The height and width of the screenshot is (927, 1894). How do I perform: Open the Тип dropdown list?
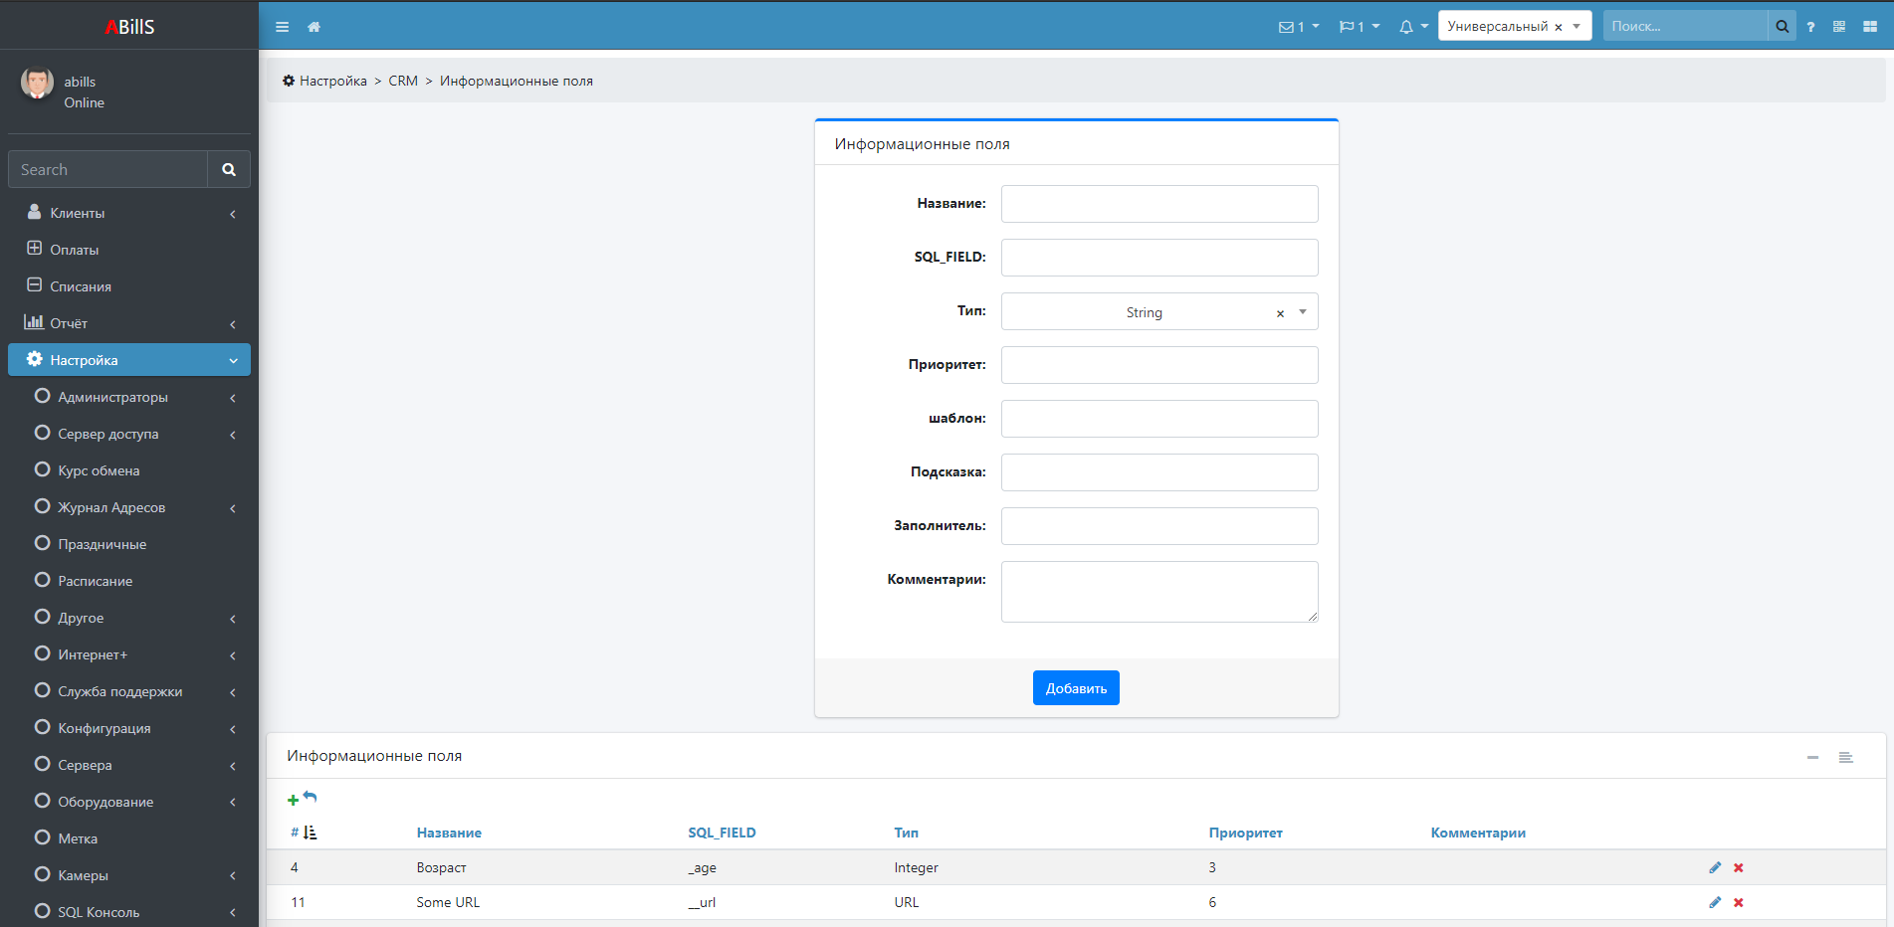(1303, 312)
